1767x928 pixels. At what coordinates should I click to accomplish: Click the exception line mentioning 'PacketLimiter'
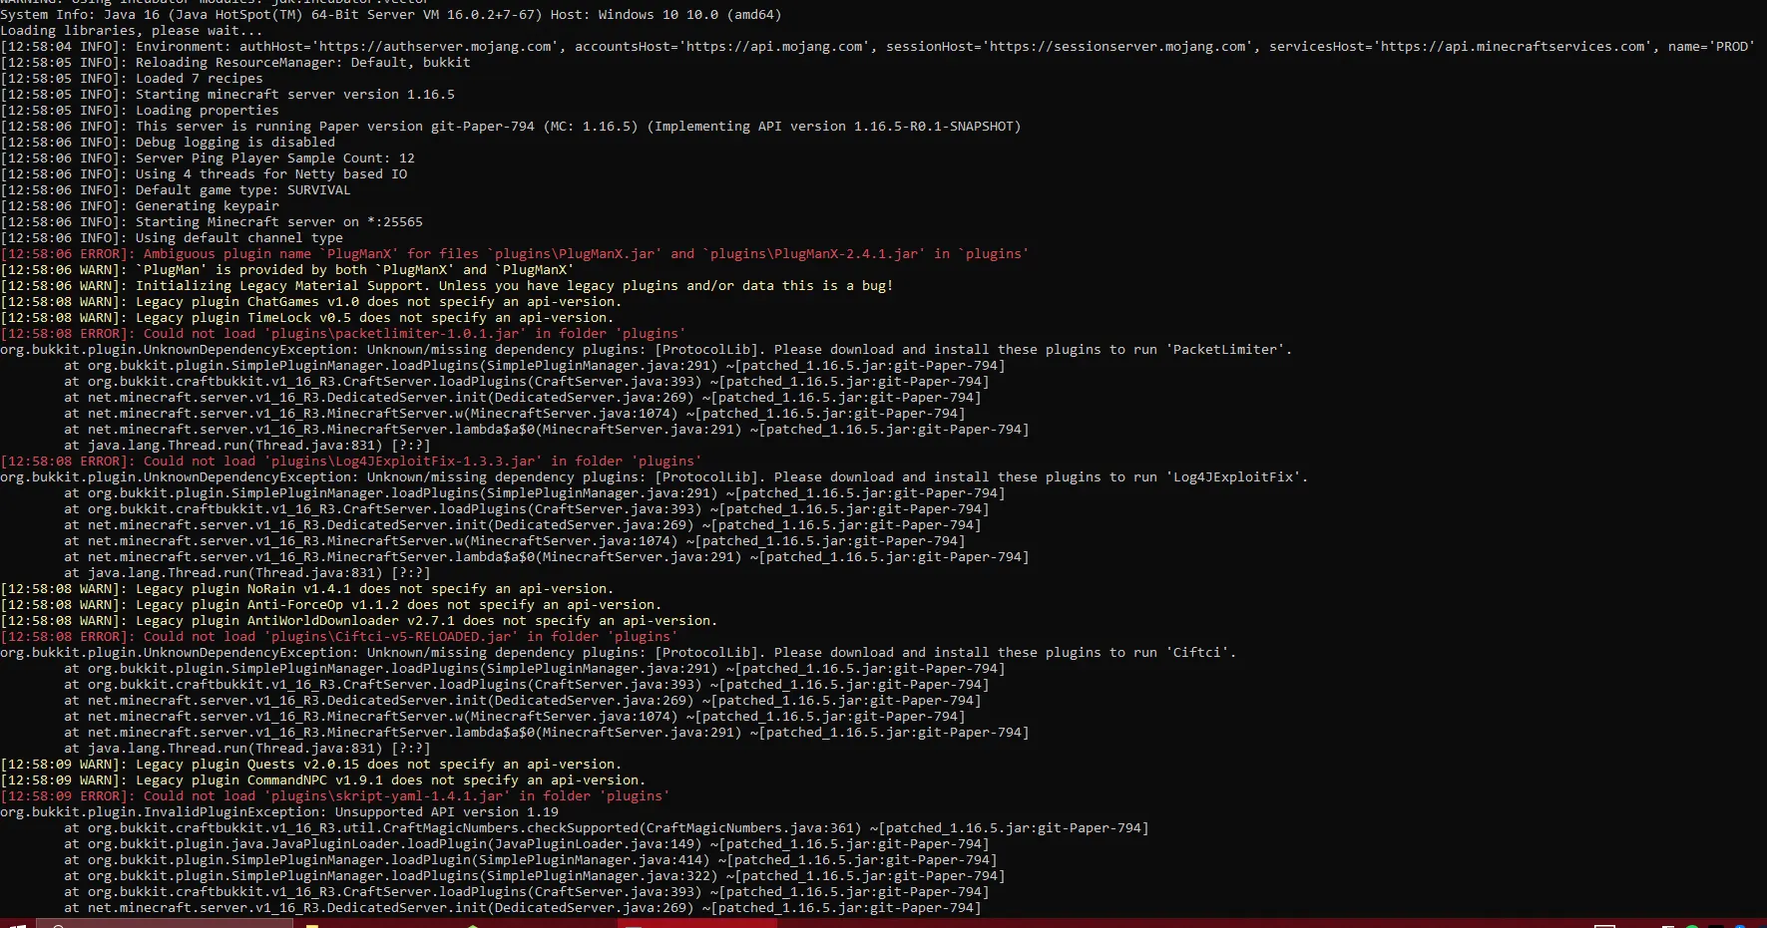(x=647, y=350)
